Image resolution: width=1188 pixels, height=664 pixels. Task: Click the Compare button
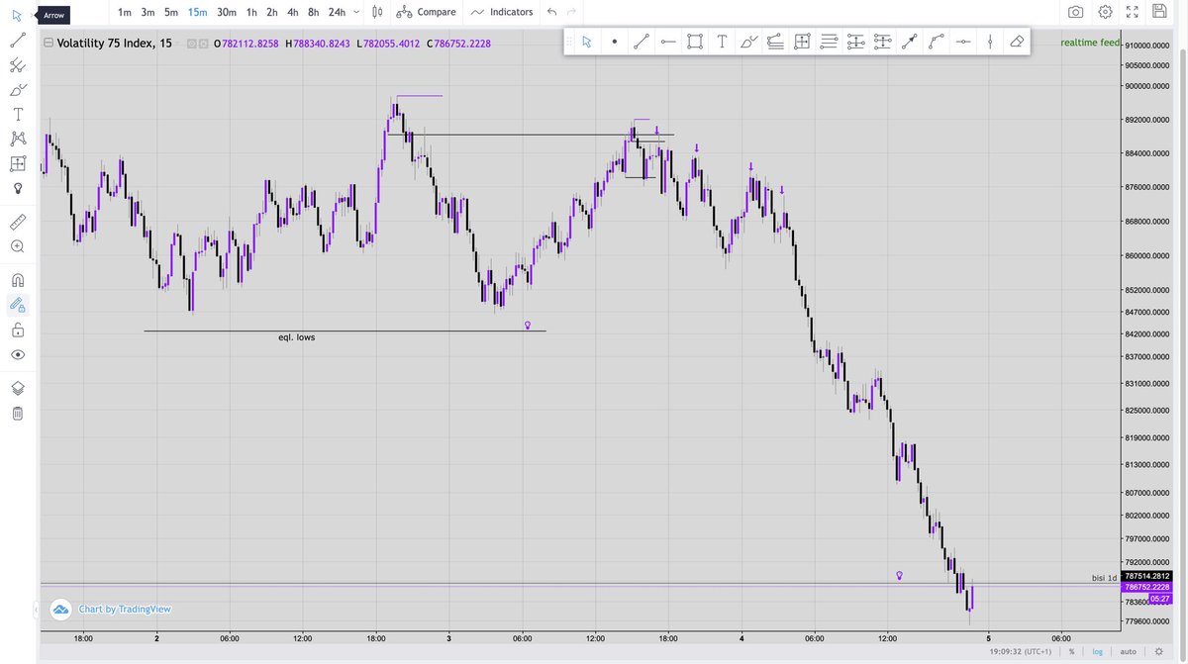click(x=426, y=12)
